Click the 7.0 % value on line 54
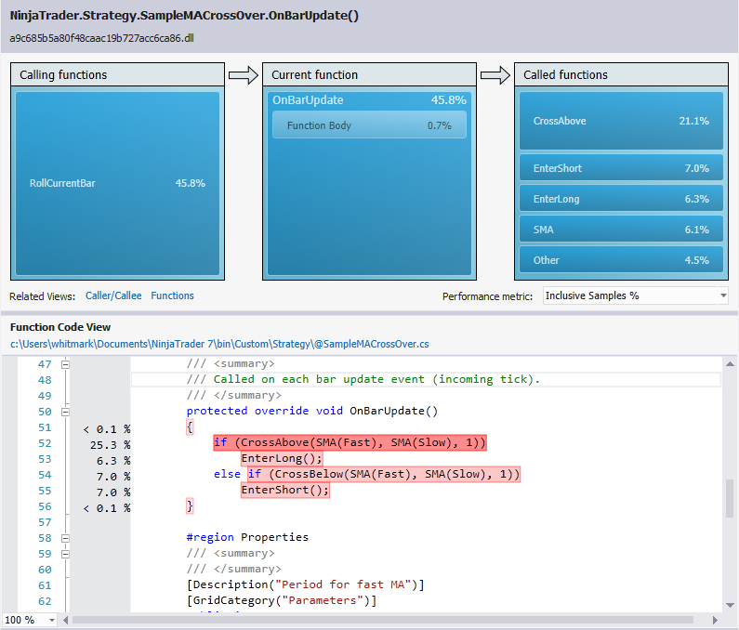Image resolution: width=739 pixels, height=630 pixels. [x=113, y=477]
